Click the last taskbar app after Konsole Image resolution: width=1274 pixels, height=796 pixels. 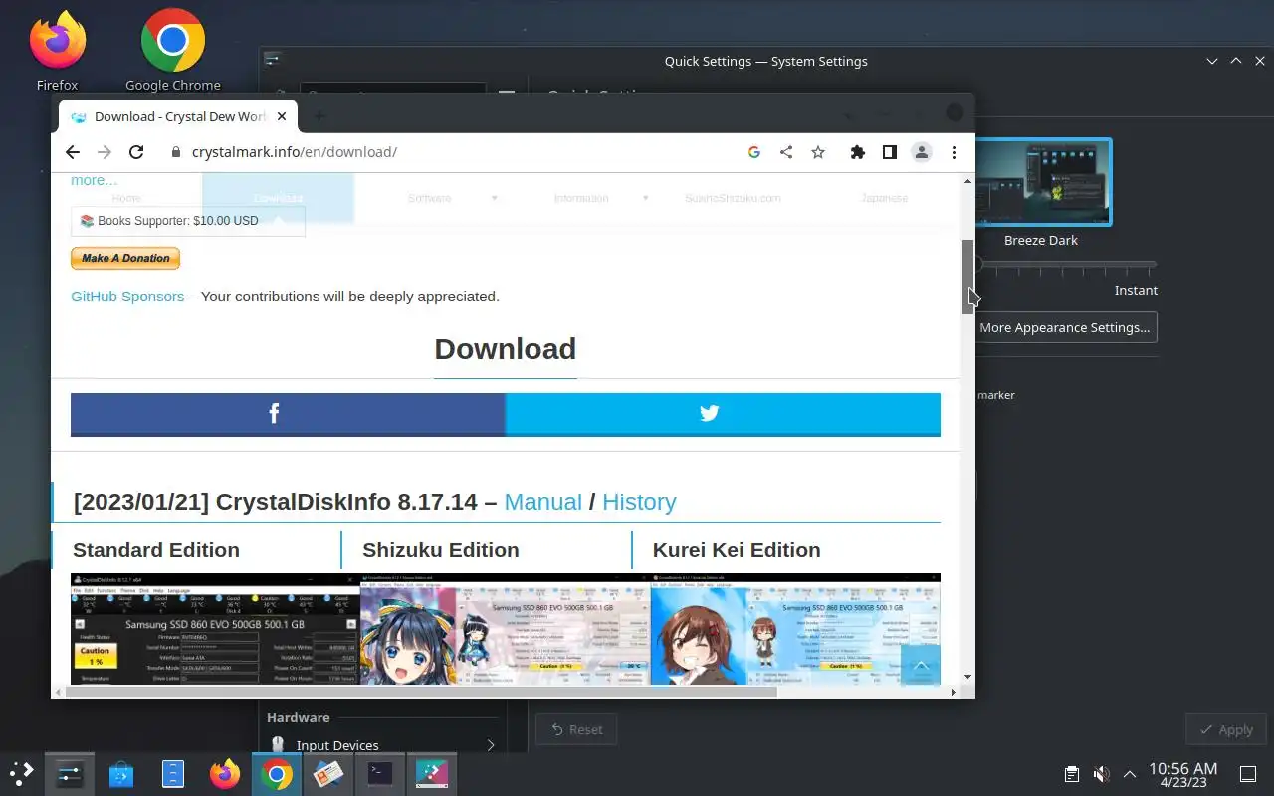coord(432,773)
